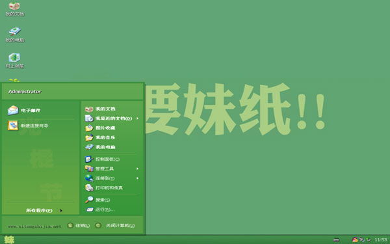This screenshot has width=390, height=244.
Task: Click the green Start button on taskbar
Action: point(9,239)
